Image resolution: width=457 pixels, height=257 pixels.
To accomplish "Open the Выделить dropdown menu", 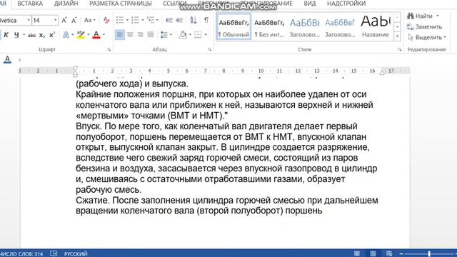I will click(427, 37).
